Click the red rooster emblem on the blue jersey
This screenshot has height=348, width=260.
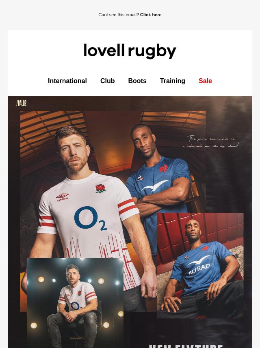[x=164, y=168]
